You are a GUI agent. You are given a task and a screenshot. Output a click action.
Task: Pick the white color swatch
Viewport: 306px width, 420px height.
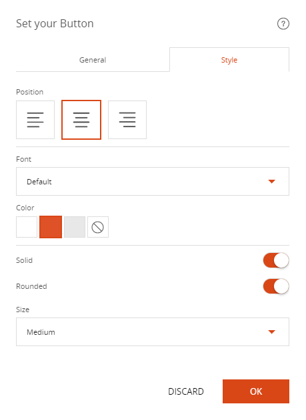pyautogui.click(x=27, y=227)
